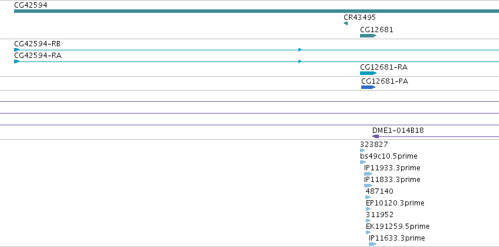
Task: Click mid-intron arrow on CG42594-RB line
Action: pyautogui.click(x=300, y=50)
